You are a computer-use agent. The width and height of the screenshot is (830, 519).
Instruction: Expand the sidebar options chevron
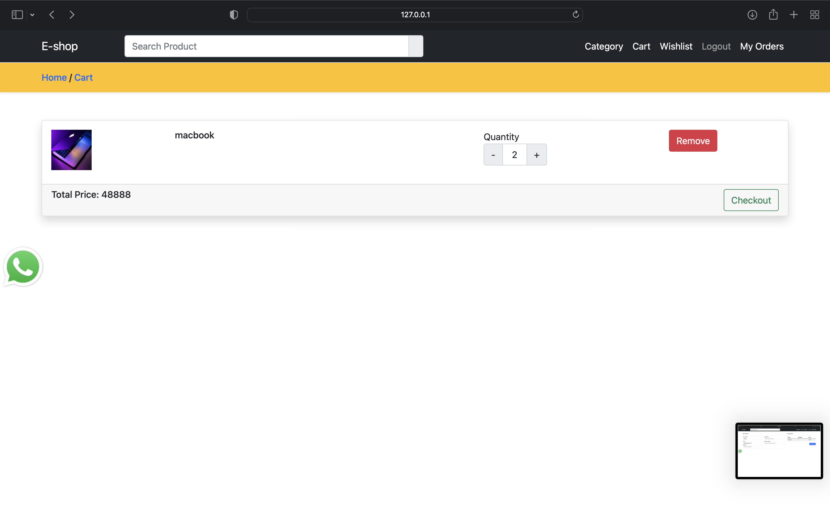[32, 15]
